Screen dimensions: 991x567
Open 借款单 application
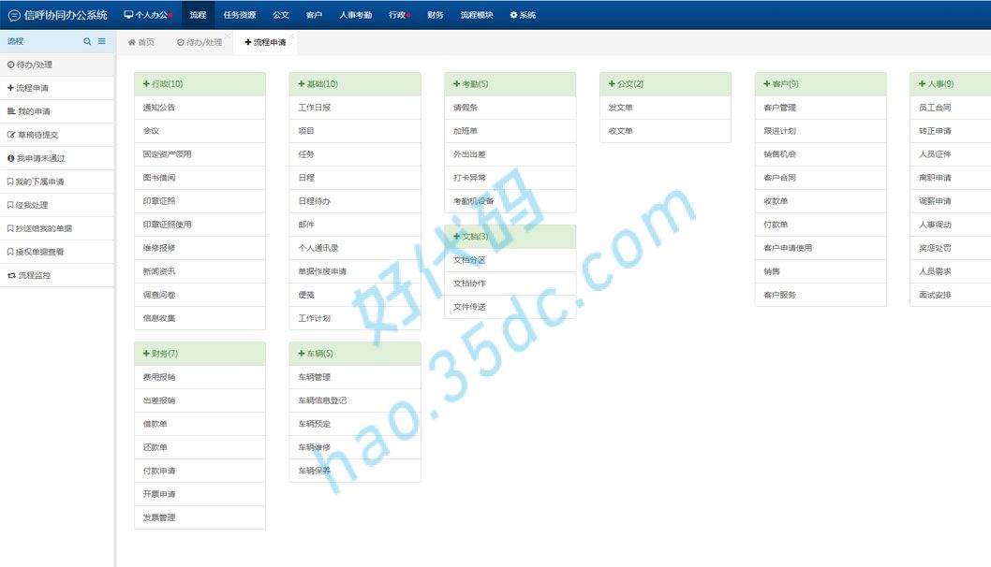[200, 424]
